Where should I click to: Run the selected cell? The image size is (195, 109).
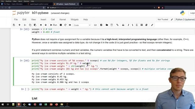click(x=54, y=25)
